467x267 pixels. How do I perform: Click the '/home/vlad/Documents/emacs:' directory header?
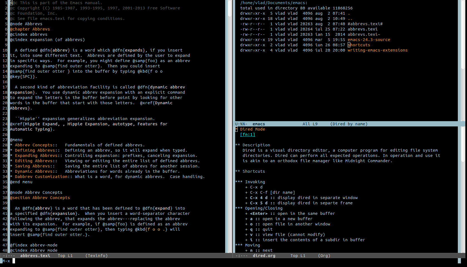(274, 3)
